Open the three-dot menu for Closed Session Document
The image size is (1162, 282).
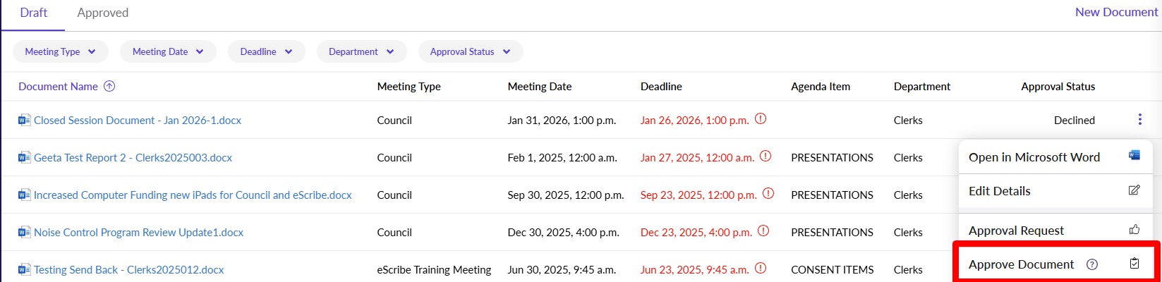click(x=1139, y=120)
